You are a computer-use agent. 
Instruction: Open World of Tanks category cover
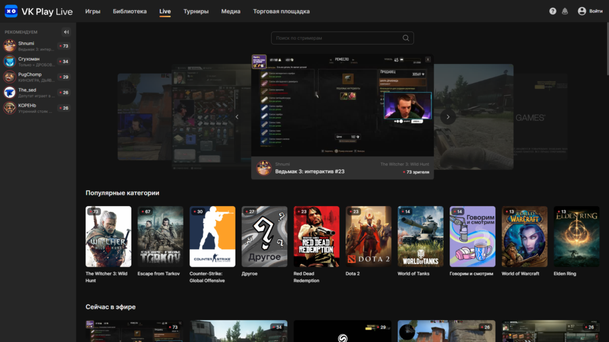point(420,236)
